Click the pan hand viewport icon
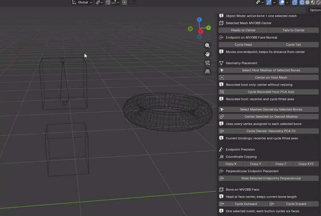321x216 pixels. pos(207,54)
